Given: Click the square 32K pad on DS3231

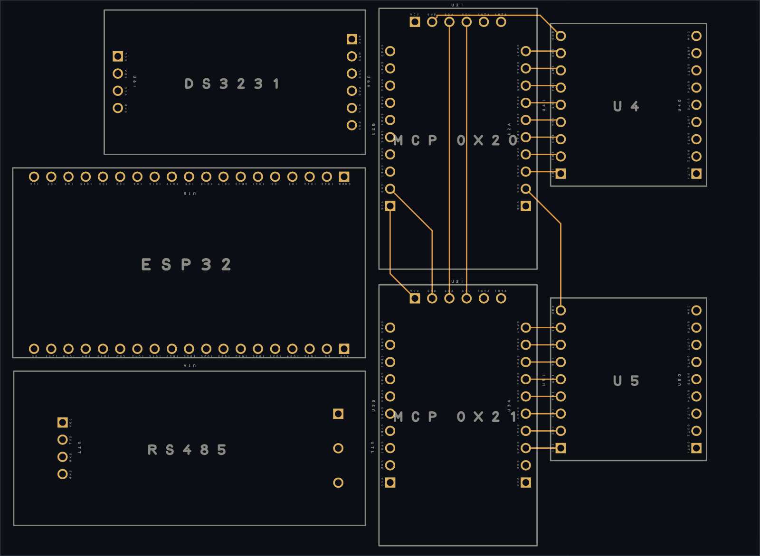Looking at the screenshot, I should point(351,39).
